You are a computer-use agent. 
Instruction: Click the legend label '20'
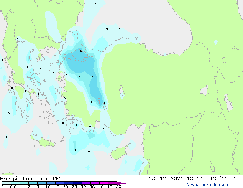point(66,186)
